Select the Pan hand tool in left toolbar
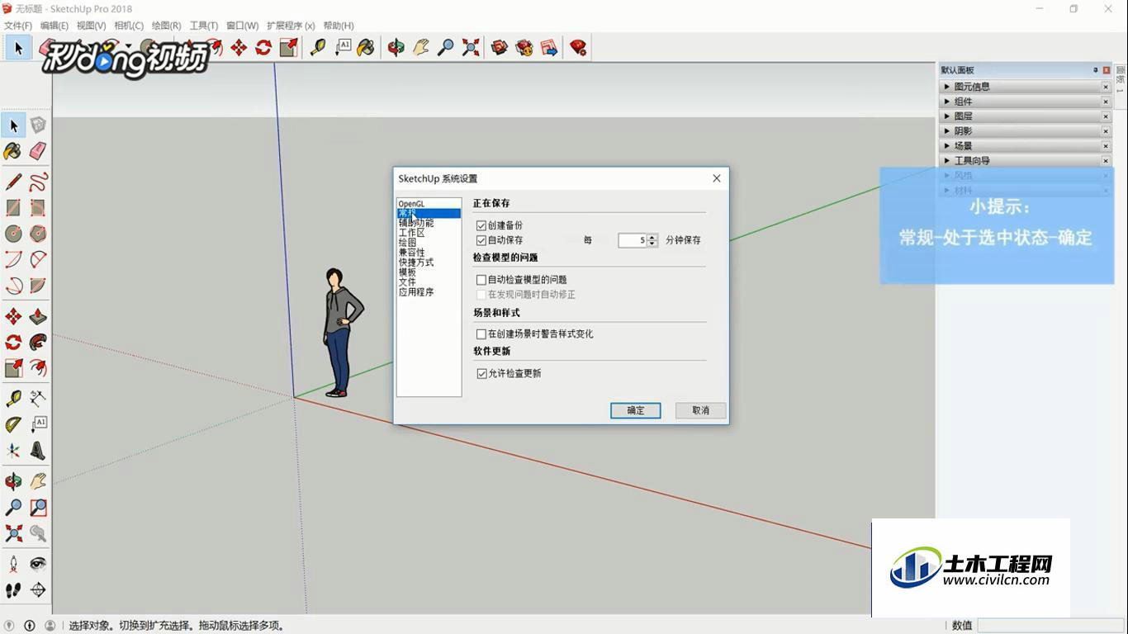 coord(38,481)
